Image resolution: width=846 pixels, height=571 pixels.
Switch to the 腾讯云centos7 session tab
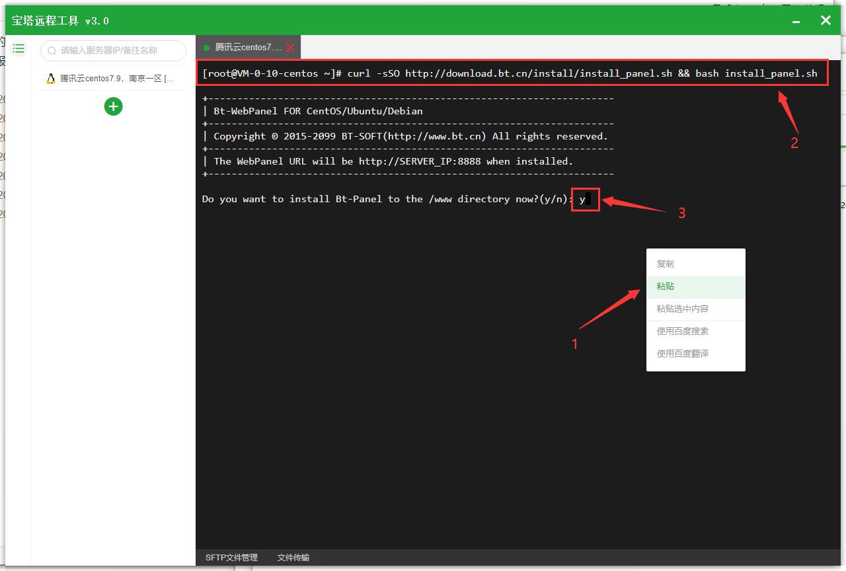click(247, 48)
